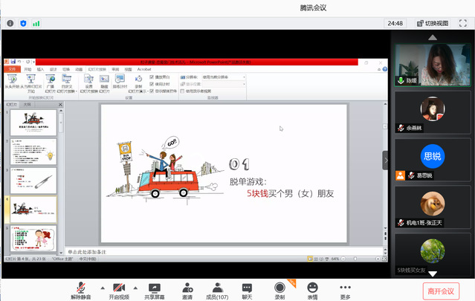Toggle the 使用计时 checkbox
This screenshot has width=475, height=301.
point(152,84)
